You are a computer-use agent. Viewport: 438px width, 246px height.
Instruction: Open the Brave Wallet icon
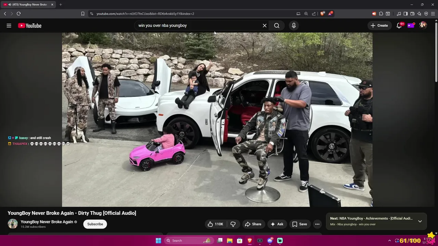[412, 14]
